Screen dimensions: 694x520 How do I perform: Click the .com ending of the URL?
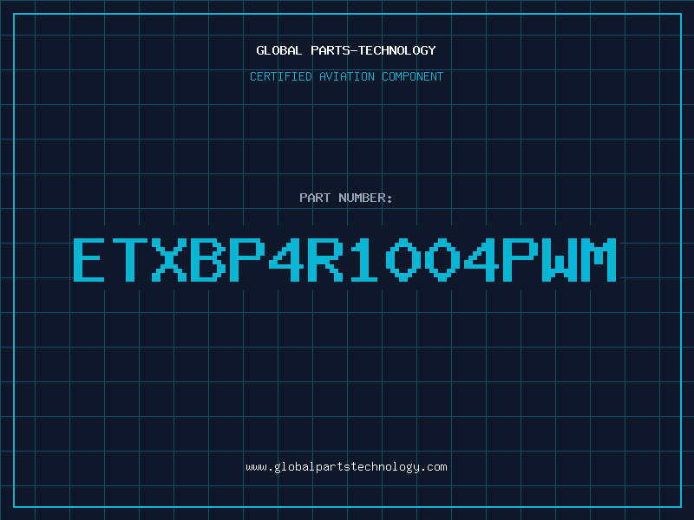pos(434,467)
